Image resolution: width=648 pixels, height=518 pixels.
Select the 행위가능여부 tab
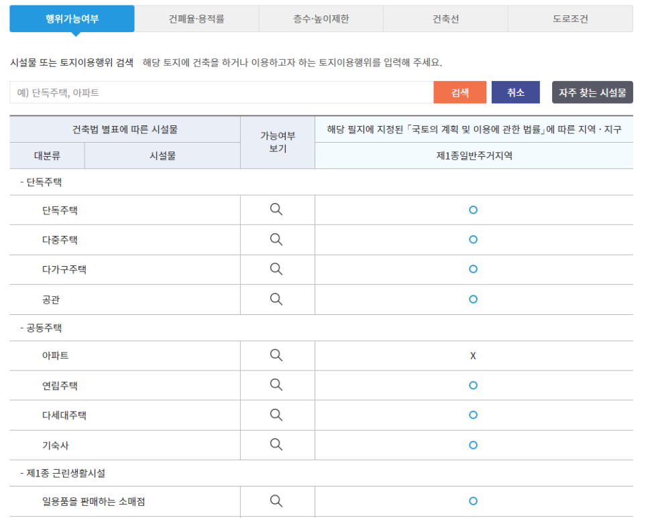(x=72, y=19)
